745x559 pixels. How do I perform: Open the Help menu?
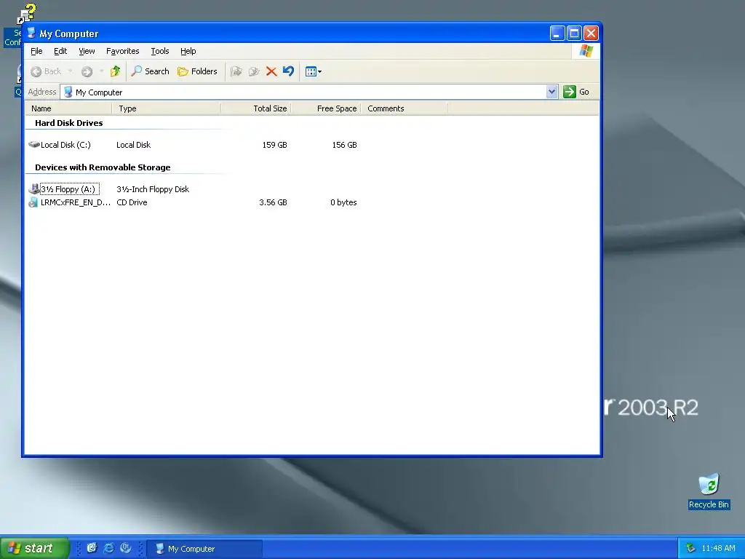(188, 51)
